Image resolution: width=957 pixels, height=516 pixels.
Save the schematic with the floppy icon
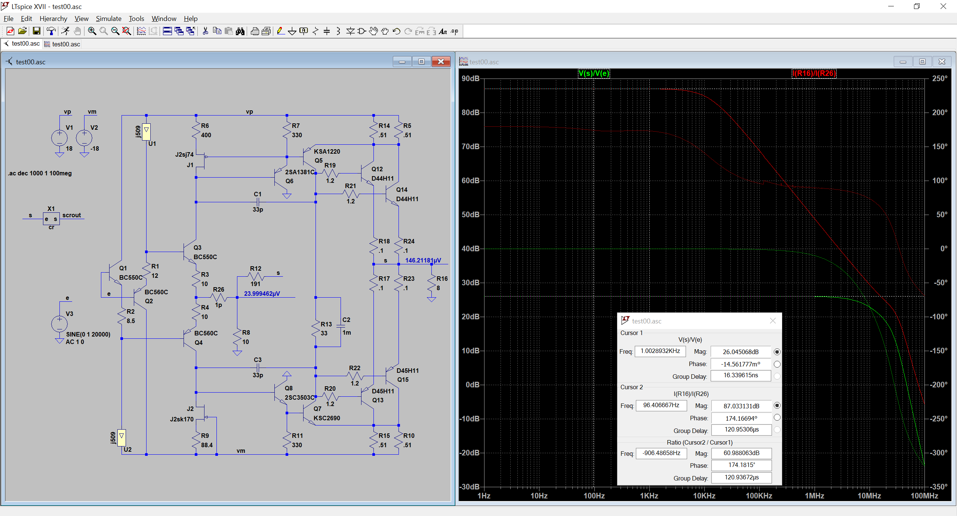[36, 31]
